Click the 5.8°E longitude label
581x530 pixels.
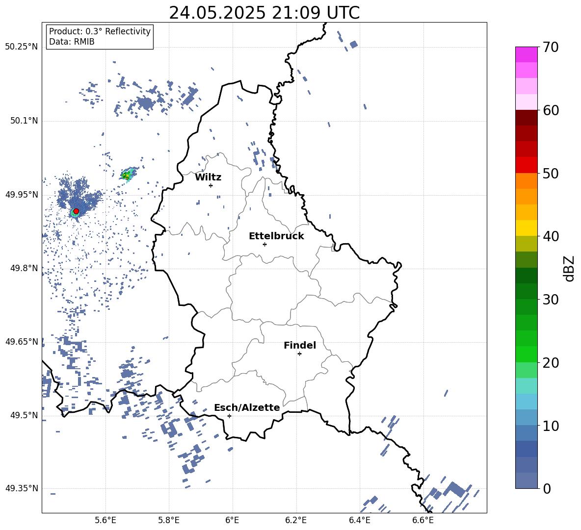coord(169,520)
